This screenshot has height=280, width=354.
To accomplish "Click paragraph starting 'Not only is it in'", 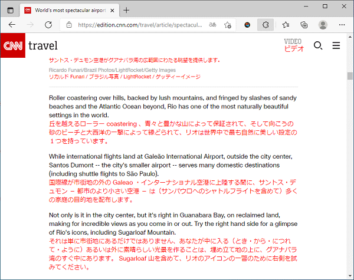I will tap(173, 224).
